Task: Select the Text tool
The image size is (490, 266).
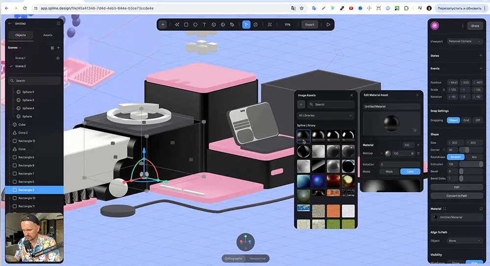Action: [x=204, y=24]
